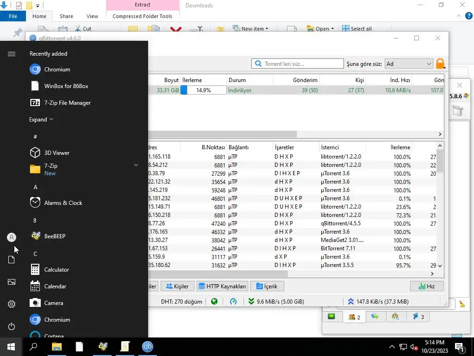Click the taskbar search magnifier

[x=33, y=347]
